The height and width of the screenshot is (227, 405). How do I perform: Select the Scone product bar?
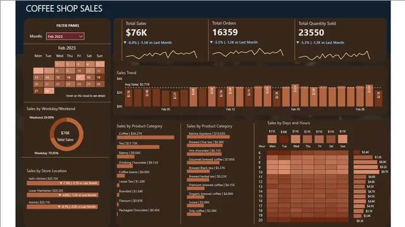pos(196,206)
